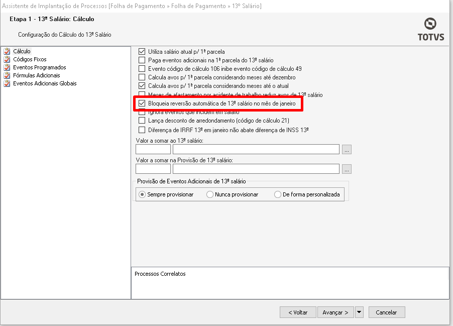This screenshot has height=326, width=453.
Task: Check Evento código de cálculo 106 inibe 49
Action: tap(142, 69)
